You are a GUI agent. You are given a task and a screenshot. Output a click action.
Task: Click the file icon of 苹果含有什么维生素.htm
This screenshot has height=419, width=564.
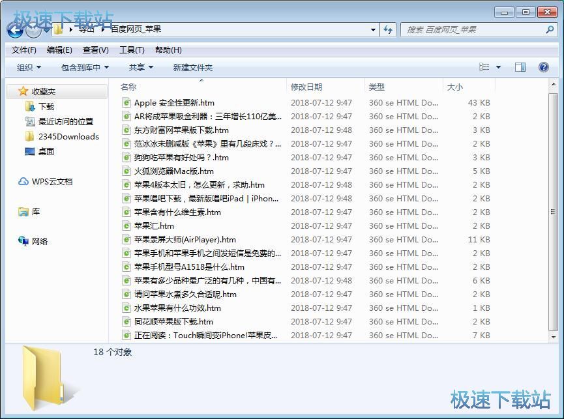coord(126,212)
